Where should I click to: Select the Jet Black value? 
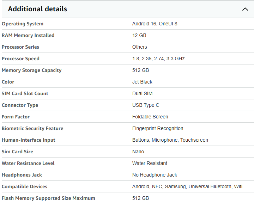coord(142,82)
